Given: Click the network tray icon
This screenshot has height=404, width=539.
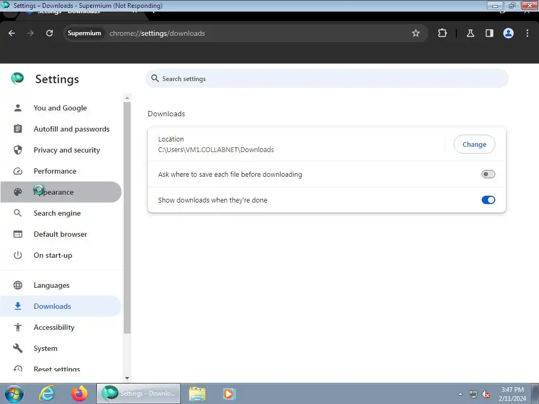Looking at the screenshot, I should pos(473,395).
